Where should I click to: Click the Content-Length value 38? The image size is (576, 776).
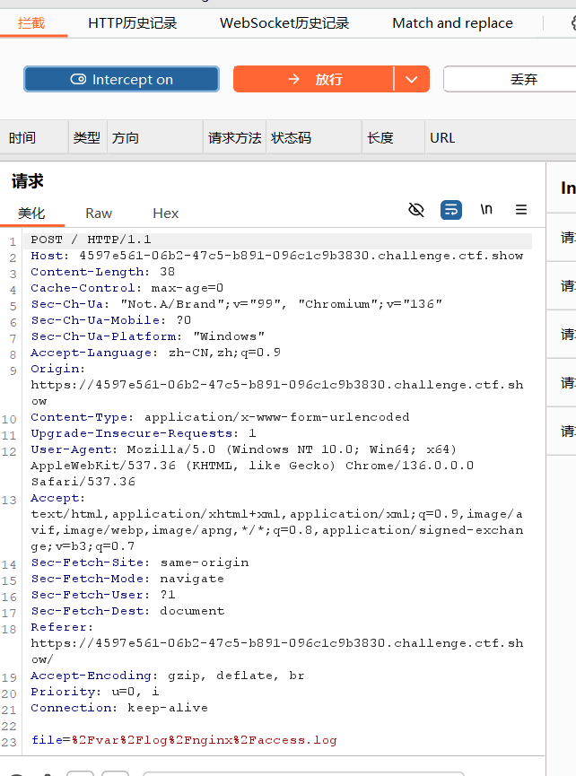pyautogui.click(x=167, y=272)
